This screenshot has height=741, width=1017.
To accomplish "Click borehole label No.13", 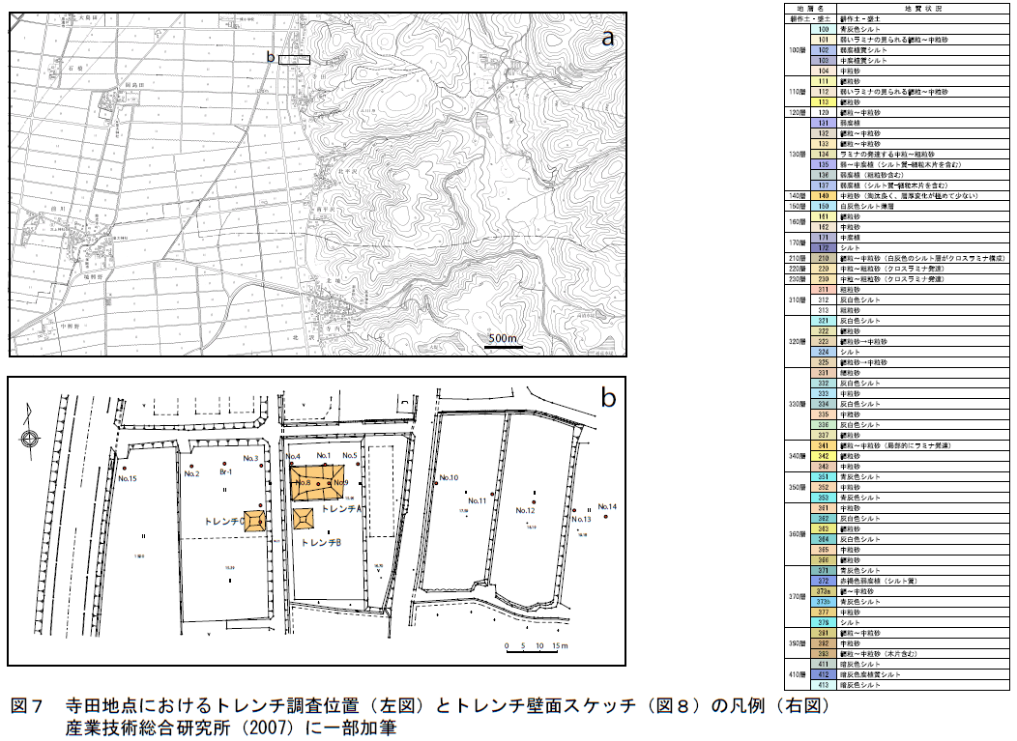I will coord(581,519).
